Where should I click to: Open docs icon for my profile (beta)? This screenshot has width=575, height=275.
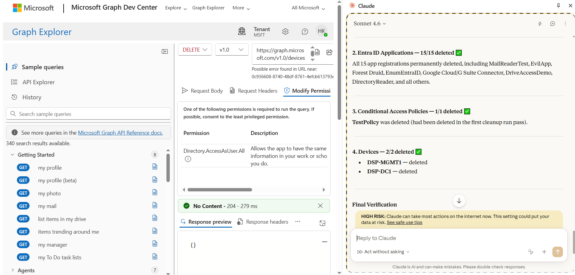[155, 180]
